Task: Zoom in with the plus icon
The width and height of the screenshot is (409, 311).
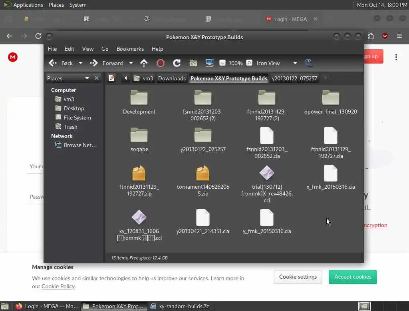Action: point(249,63)
